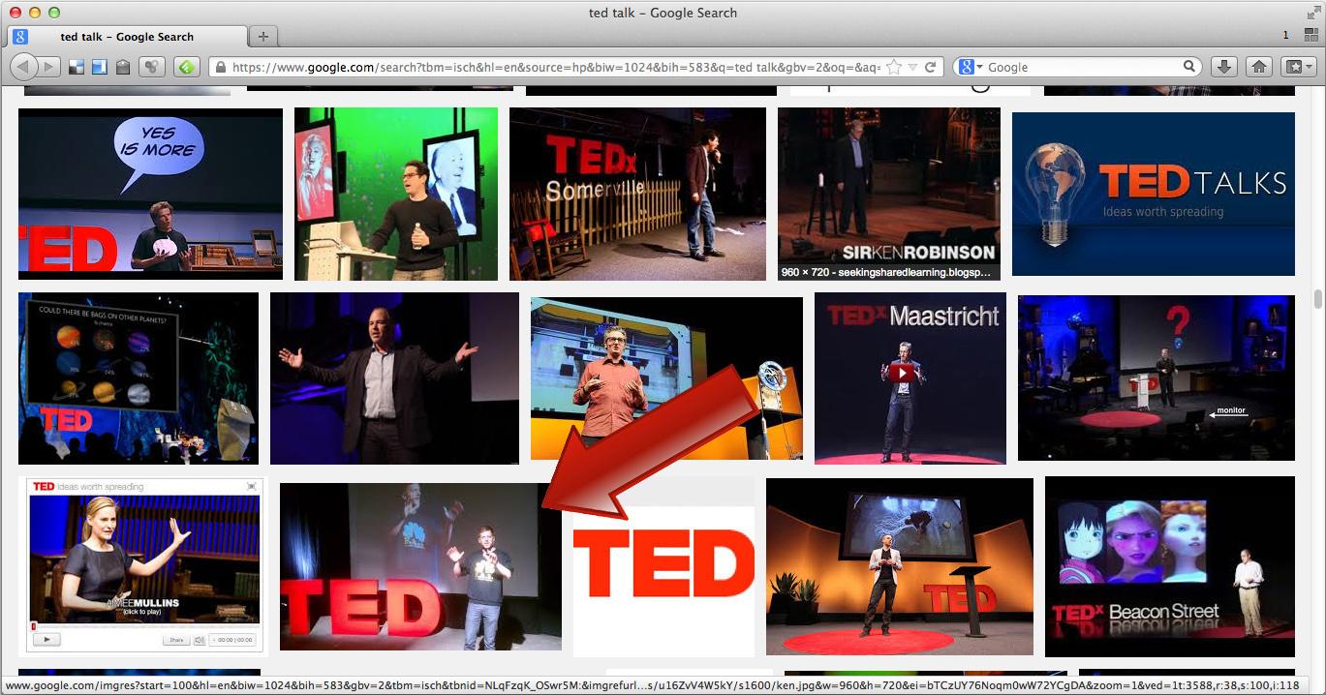Go back to the previous page
This screenshot has width=1326, height=695.
pyautogui.click(x=24, y=67)
